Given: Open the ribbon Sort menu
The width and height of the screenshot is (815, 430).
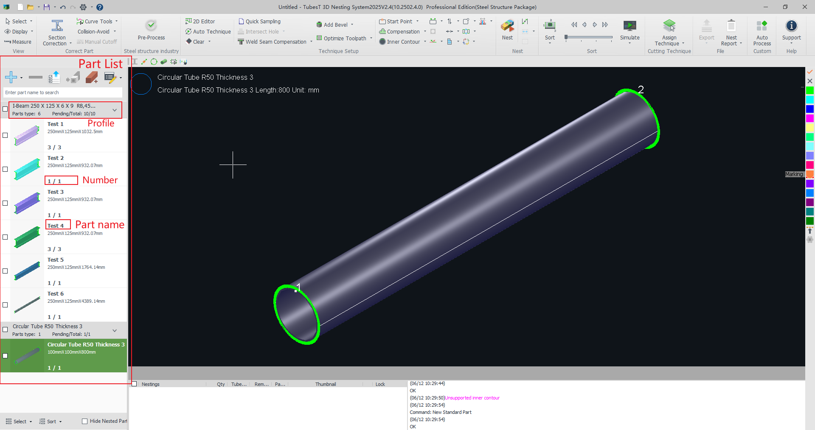Looking at the screenshot, I should pos(550,32).
